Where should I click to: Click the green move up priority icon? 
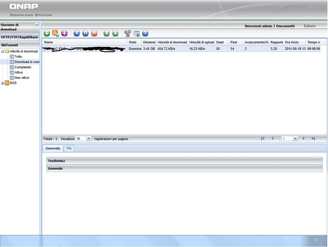tap(107, 33)
